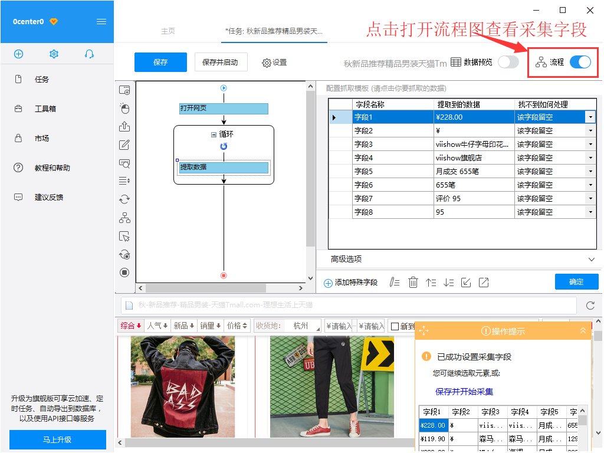
Task: Collapse the 操作提示 panel with its chevron
Action: [x=583, y=330]
